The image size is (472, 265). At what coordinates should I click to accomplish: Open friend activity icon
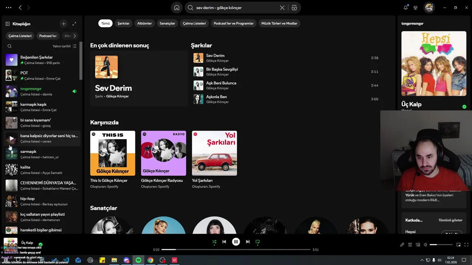click(416, 7)
